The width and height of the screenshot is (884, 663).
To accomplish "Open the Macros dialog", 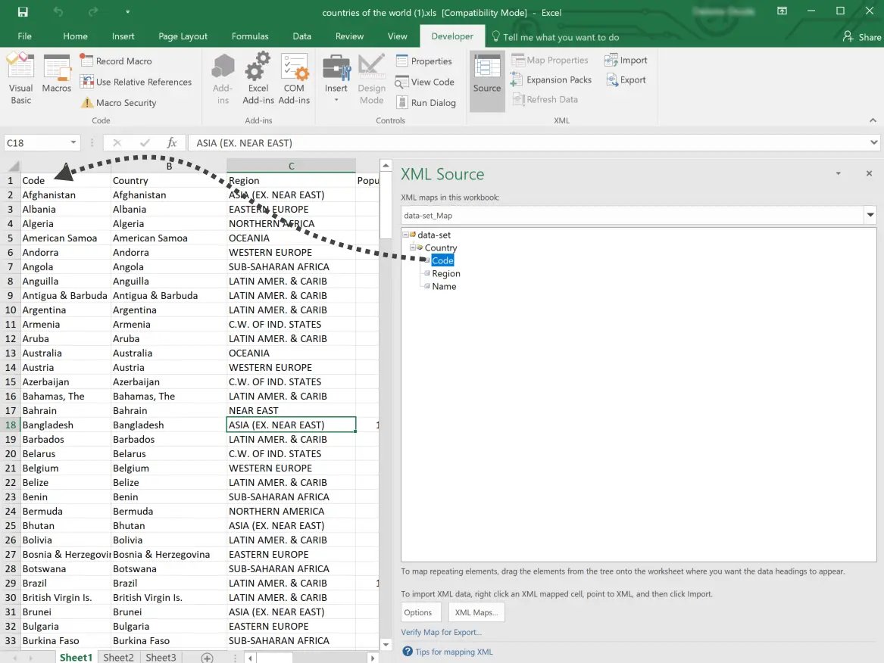I will [56, 73].
